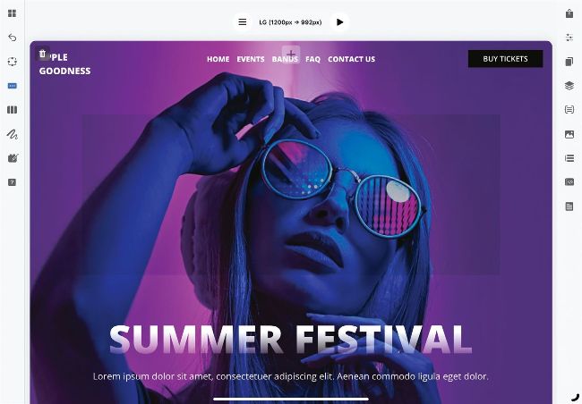Screen dimensions: 582x404
Task: Select the dashed circle selection tool
Action: (12, 62)
